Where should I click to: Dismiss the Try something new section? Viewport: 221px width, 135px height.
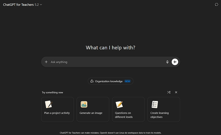(176, 92)
